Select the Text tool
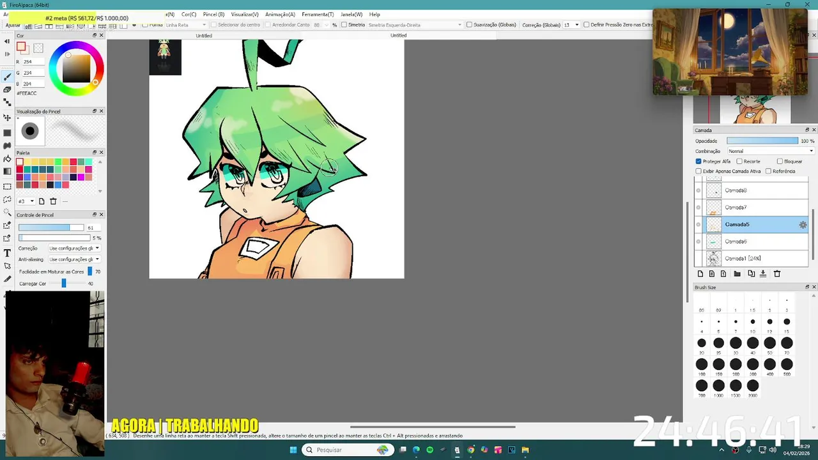The height and width of the screenshot is (460, 818). pyautogui.click(x=7, y=253)
